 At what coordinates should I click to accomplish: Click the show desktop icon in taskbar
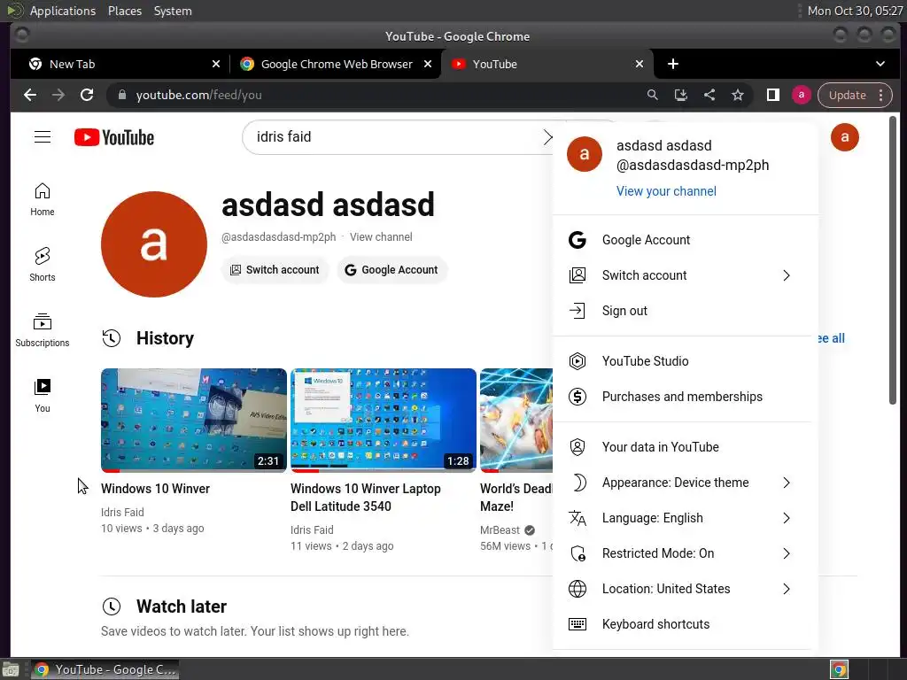(11, 669)
